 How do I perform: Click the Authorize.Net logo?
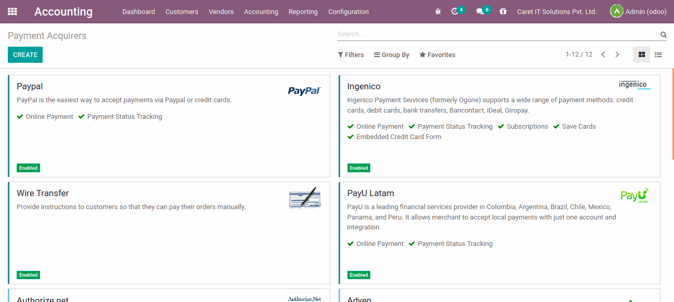[x=305, y=298]
